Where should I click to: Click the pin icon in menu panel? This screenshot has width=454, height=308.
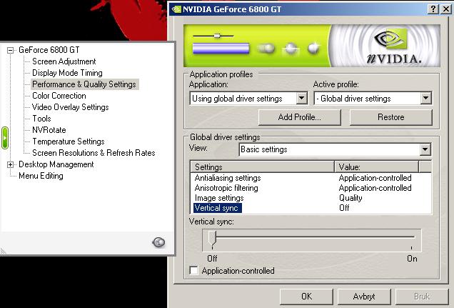(158, 242)
